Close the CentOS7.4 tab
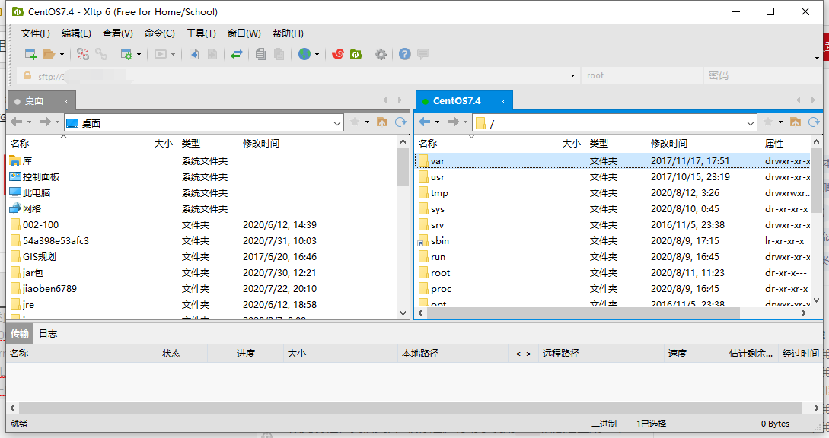 pyautogui.click(x=502, y=101)
